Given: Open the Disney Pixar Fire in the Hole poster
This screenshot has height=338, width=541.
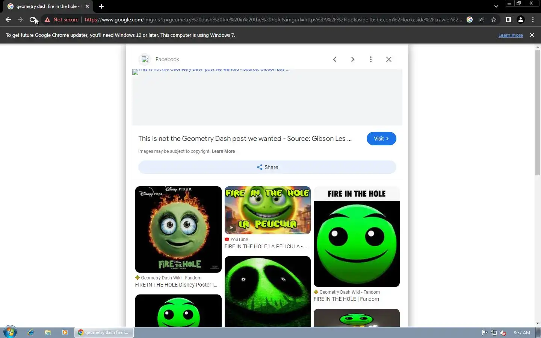Looking at the screenshot, I should [178, 229].
